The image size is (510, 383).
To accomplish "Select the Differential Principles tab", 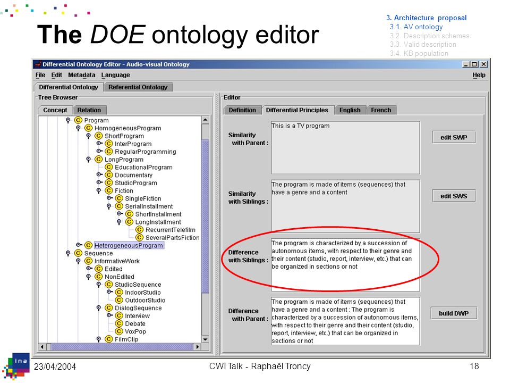I will point(297,110).
